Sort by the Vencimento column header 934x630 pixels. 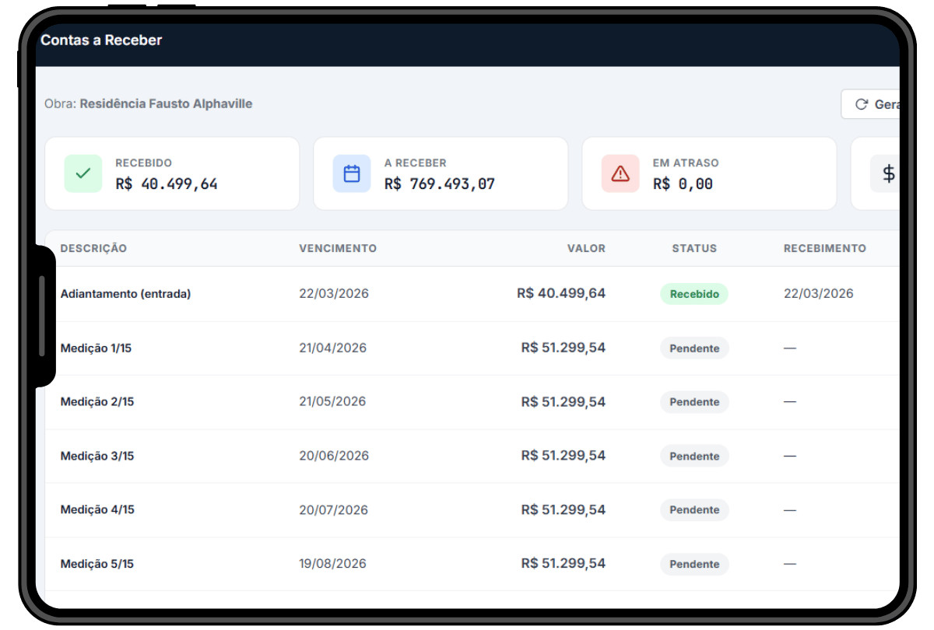(x=338, y=248)
